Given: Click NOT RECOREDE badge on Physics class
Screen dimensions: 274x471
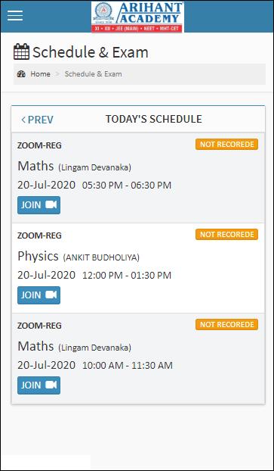Looking at the screenshot, I should (x=226, y=235).
